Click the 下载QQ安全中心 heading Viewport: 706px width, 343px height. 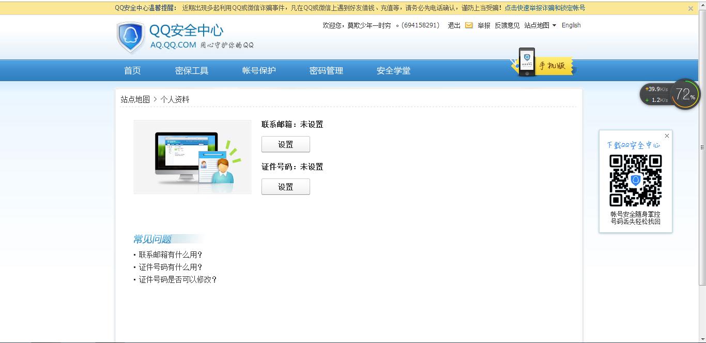(634, 145)
